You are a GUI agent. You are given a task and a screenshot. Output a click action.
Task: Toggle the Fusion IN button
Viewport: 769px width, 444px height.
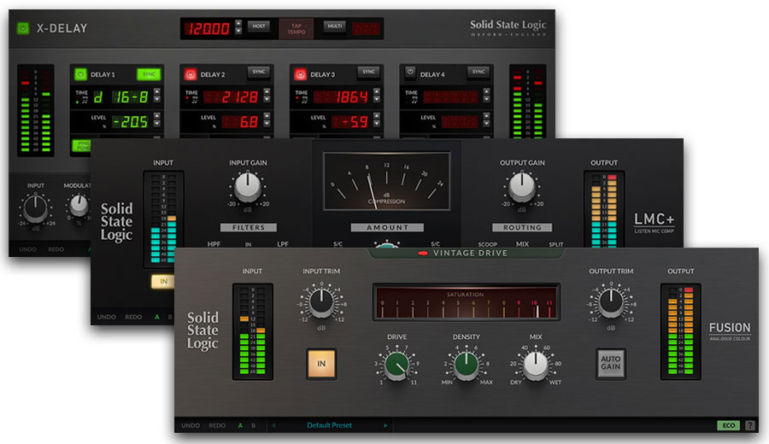coord(321,364)
